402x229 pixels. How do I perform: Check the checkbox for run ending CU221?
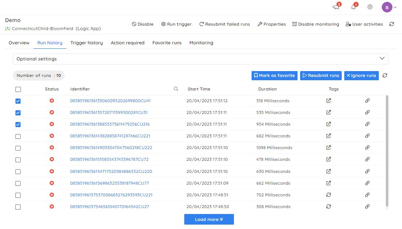18,136
